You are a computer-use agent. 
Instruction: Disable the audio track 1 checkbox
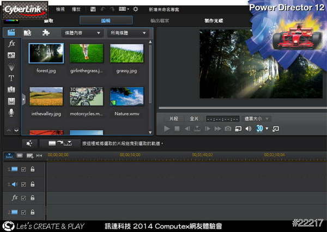point(23,184)
